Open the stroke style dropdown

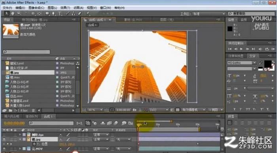point(260,88)
